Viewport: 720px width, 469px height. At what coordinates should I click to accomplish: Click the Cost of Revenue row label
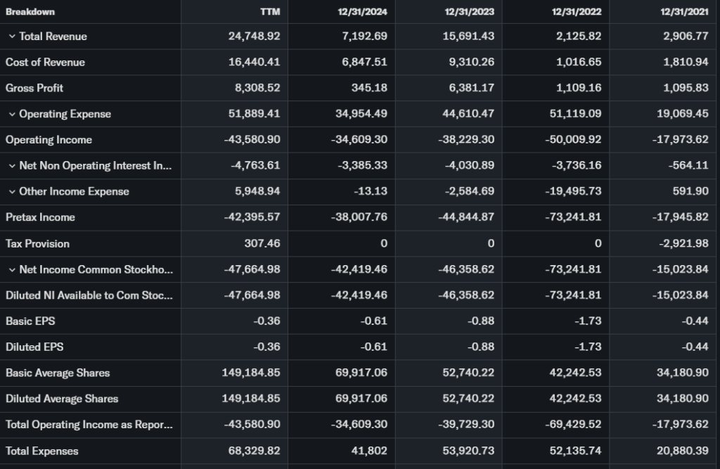pos(45,63)
